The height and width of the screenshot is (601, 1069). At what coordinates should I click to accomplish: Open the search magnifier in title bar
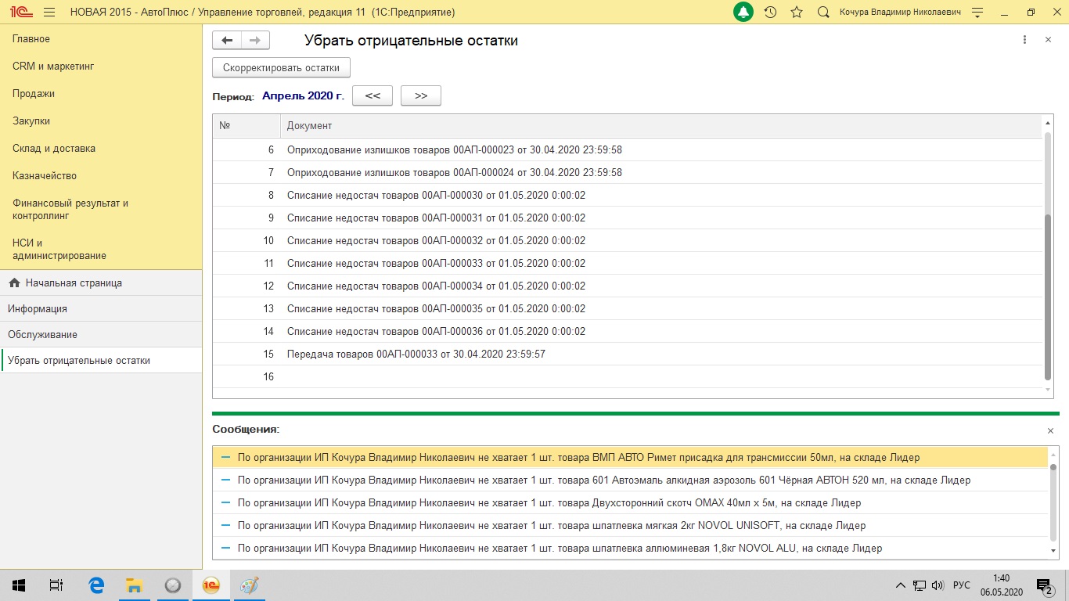pyautogui.click(x=822, y=13)
